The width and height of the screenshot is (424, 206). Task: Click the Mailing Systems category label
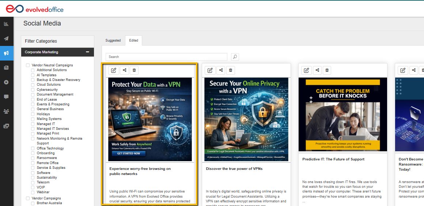coord(49,119)
